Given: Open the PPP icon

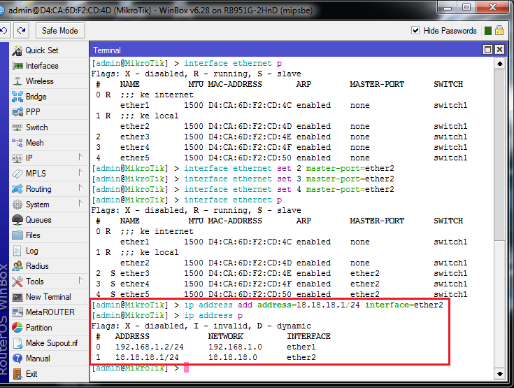Looking at the screenshot, I should click(17, 112).
